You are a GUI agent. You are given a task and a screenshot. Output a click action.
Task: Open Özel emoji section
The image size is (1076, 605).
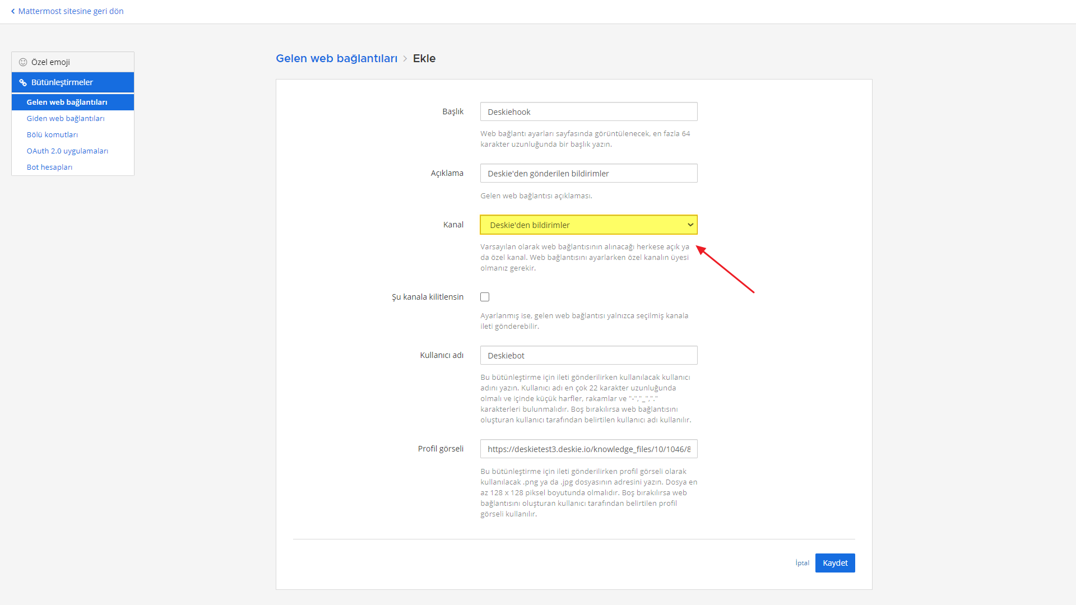pyautogui.click(x=73, y=62)
